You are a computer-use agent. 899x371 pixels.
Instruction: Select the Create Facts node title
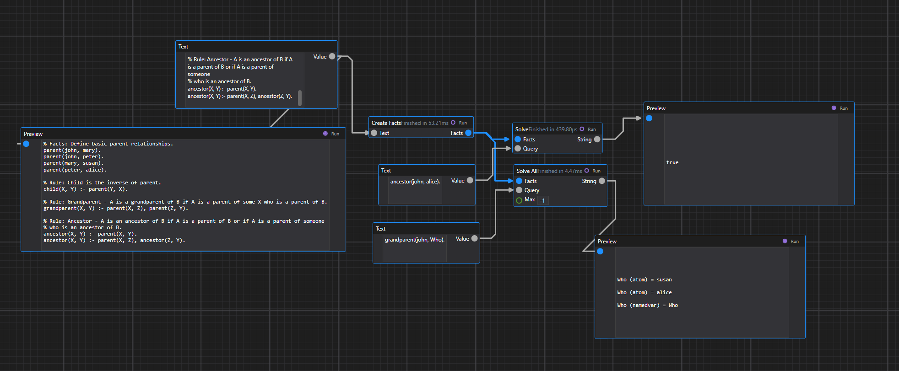coord(386,123)
